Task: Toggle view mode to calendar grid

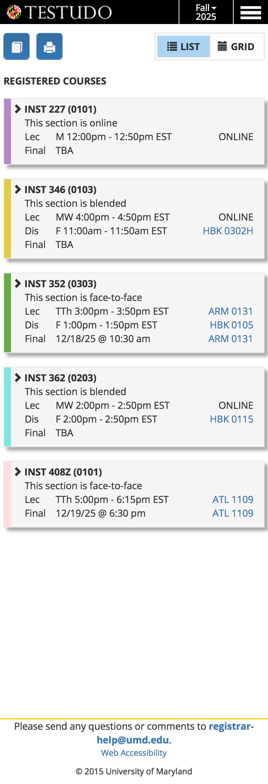Action: point(237,46)
